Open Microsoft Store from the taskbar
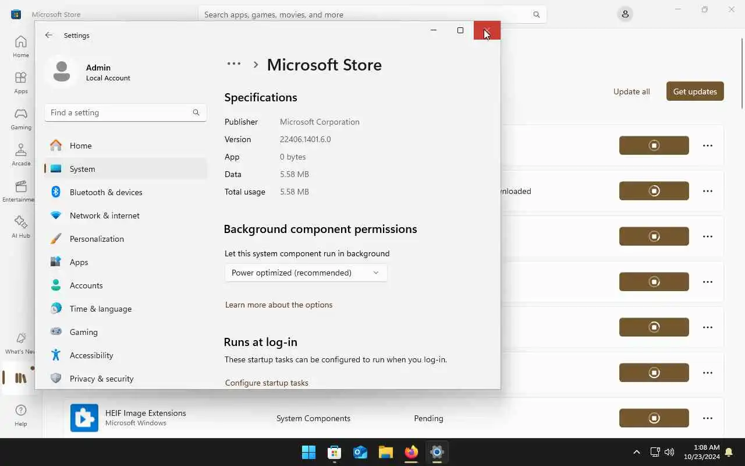Image resolution: width=745 pixels, height=466 pixels. [x=334, y=452]
